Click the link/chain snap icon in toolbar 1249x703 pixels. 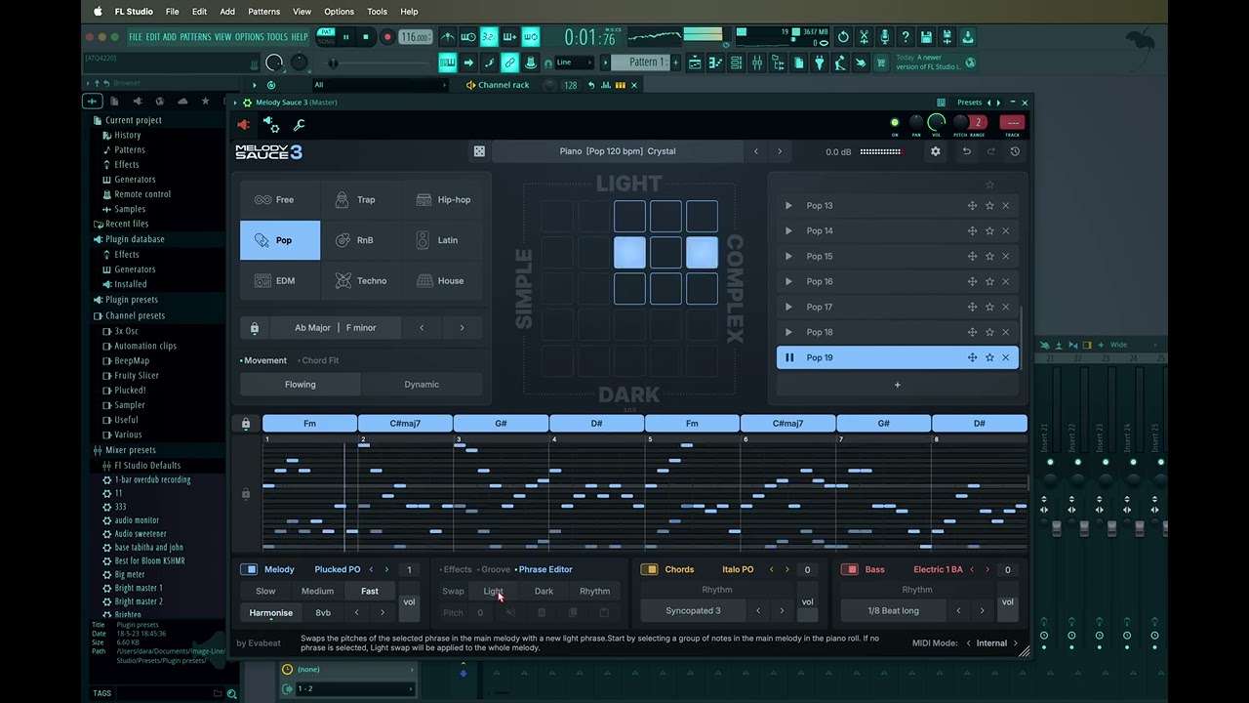pyautogui.click(x=509, y=62)
